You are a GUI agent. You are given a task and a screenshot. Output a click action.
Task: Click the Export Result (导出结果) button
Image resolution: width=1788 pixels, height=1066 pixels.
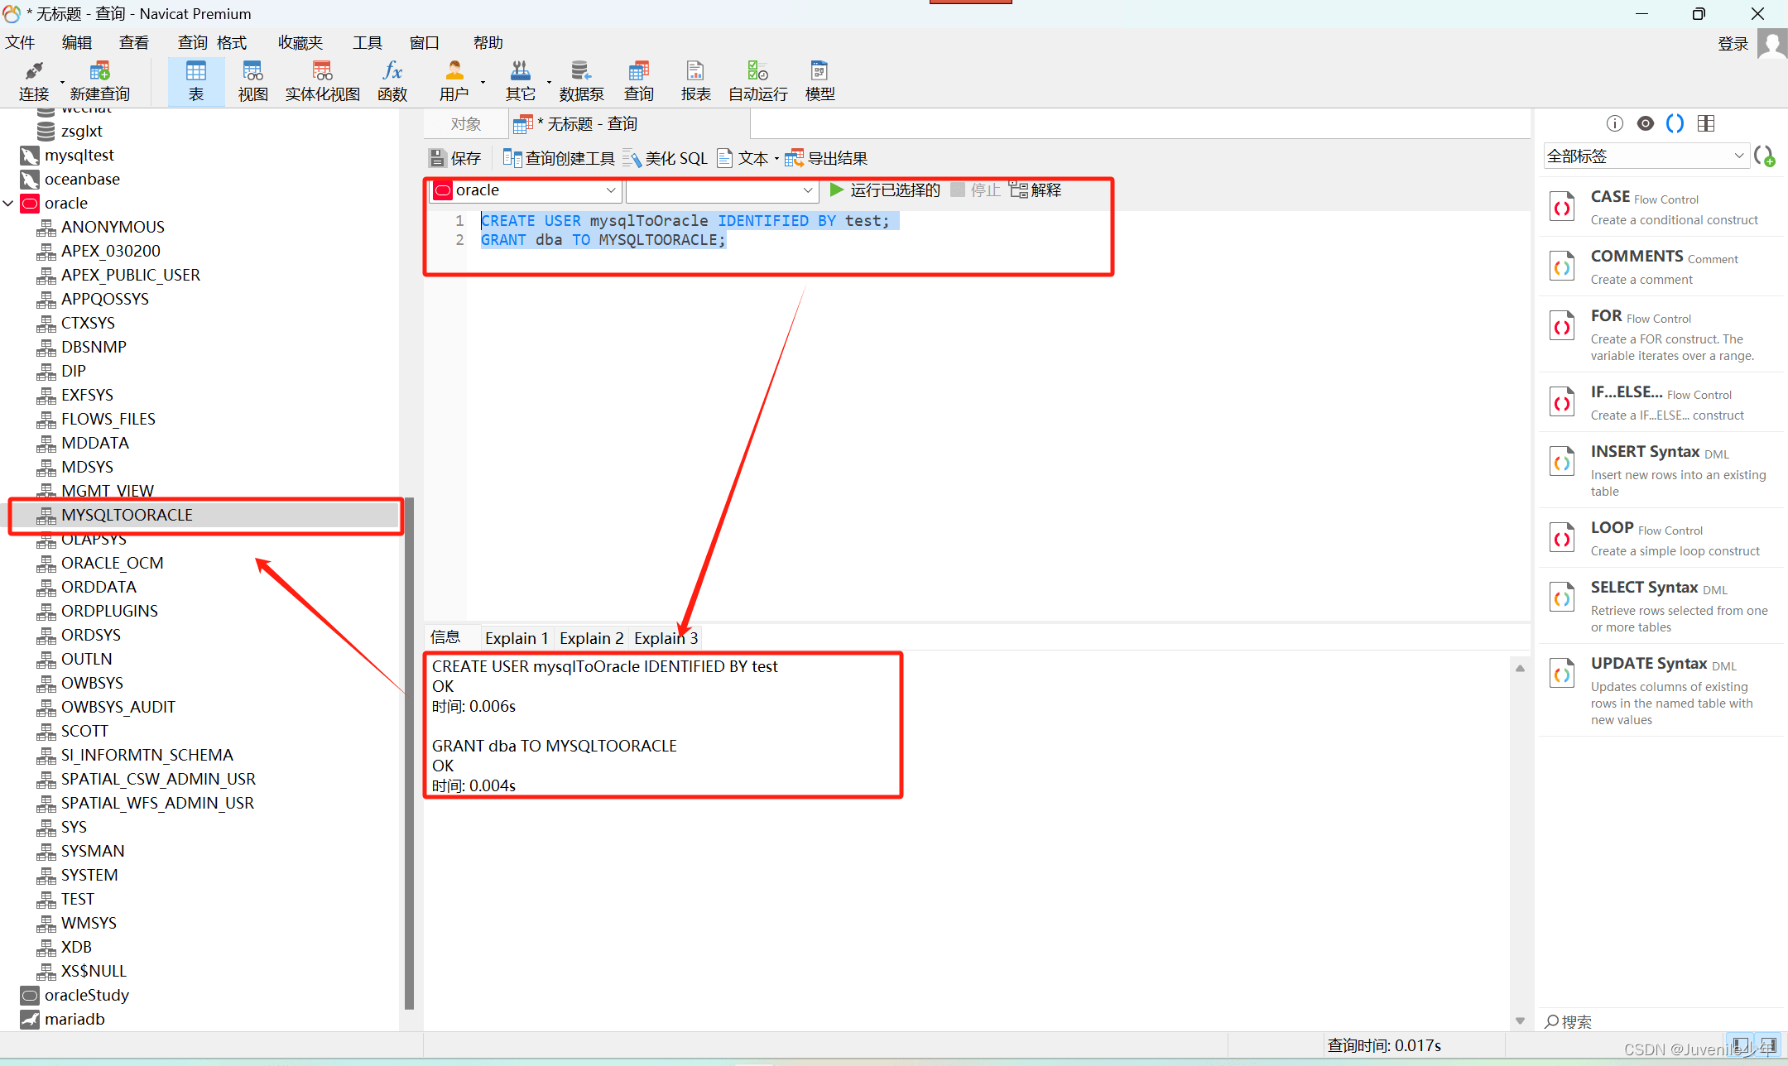coord(826,158)
